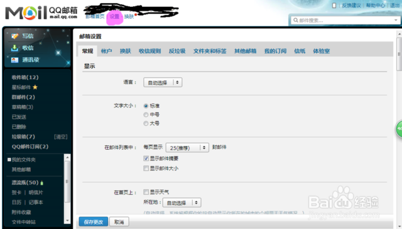Select the 大号 text size option
Viewport: 402px width, 229px height.
coord(146,123)
